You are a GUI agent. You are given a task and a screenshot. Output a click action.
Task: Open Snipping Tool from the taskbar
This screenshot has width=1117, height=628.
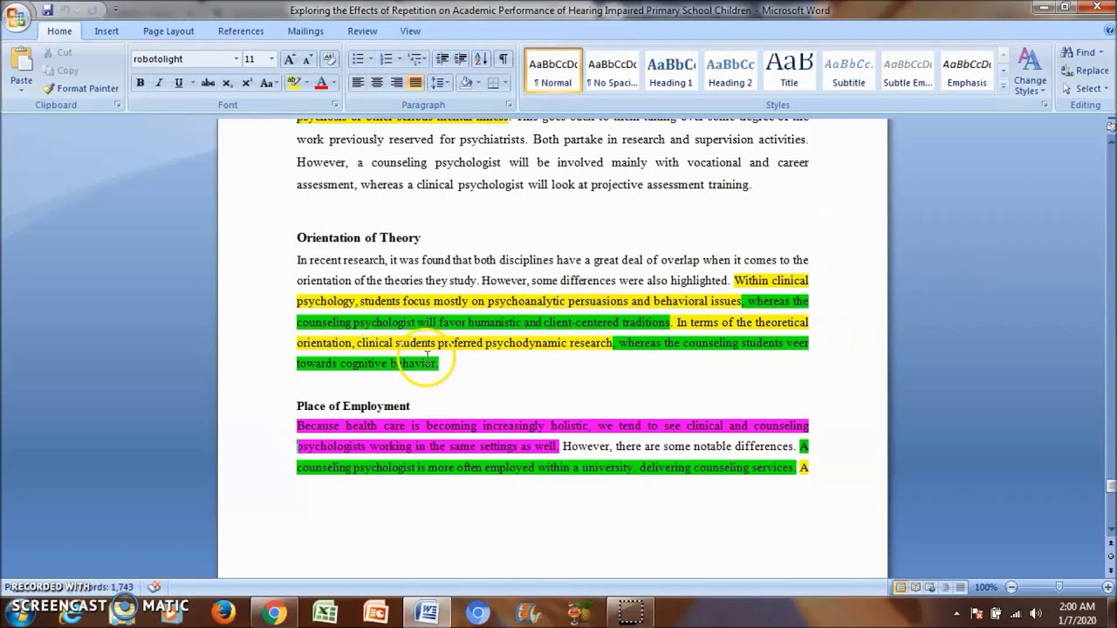(x=629, y=612)
